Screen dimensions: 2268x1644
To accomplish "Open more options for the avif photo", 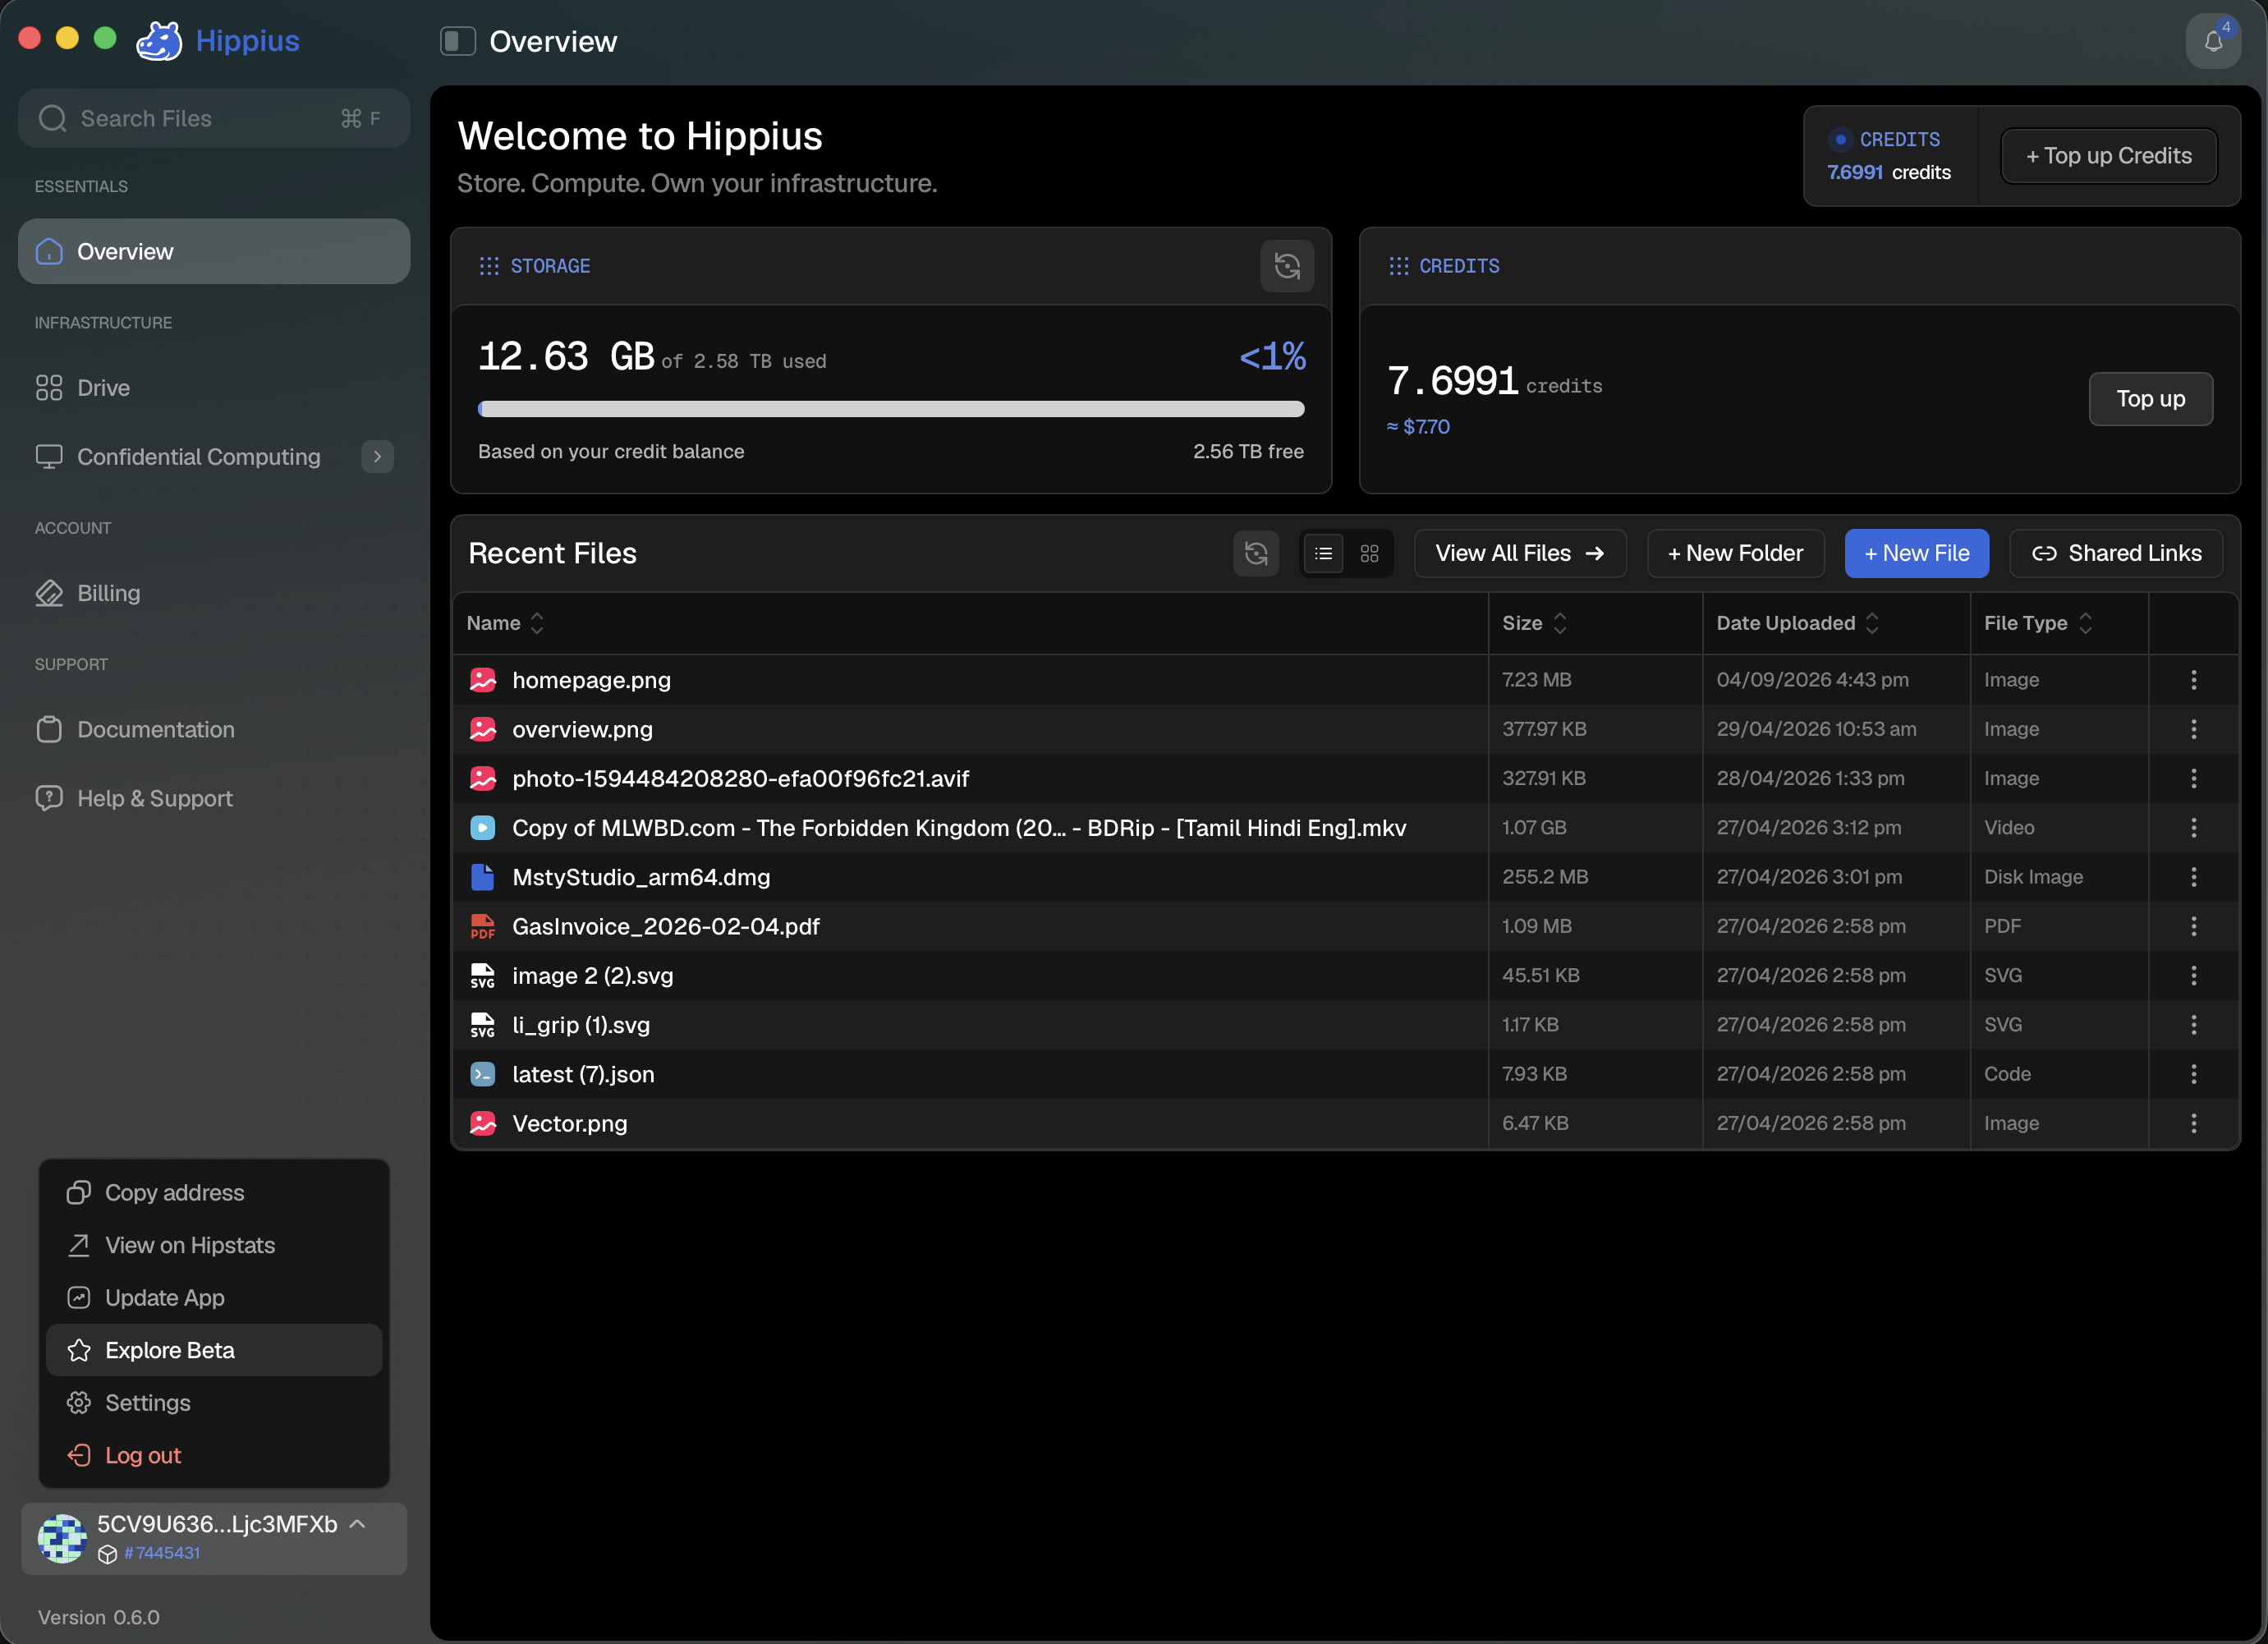I will click(x=2193, y=778).
